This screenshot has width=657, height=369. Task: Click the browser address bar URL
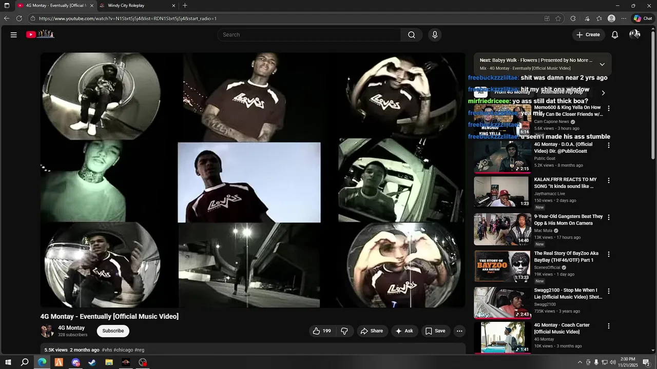click(x=128, y=18)
